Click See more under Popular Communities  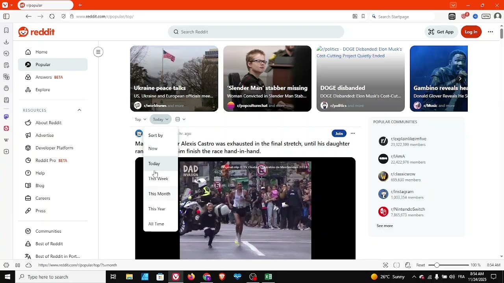[x=385, y=226]
